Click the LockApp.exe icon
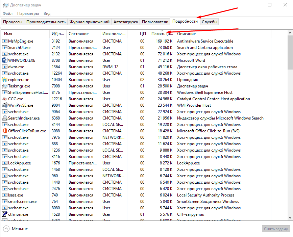This screenshot has height=237, width=293. pyautogui.click(x=5, y=163)
